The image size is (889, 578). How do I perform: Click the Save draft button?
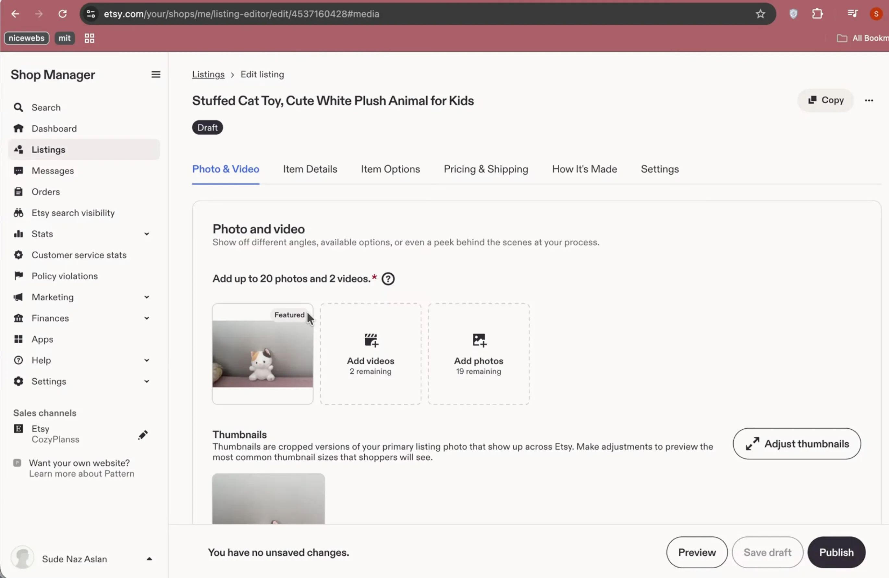coord(768,552)
